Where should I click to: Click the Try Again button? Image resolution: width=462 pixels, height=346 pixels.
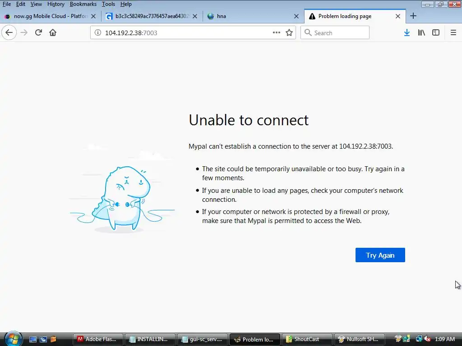click(x=380, y=255)
